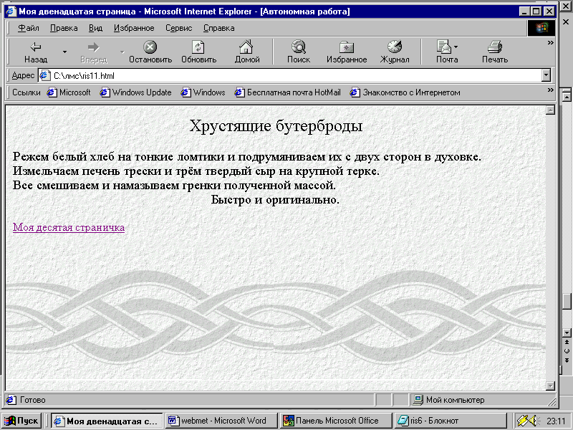Click the page scrollbar down arrow
Image resolution: width=573 pixels, height=430 pixels.
click(x=550, y=386)
